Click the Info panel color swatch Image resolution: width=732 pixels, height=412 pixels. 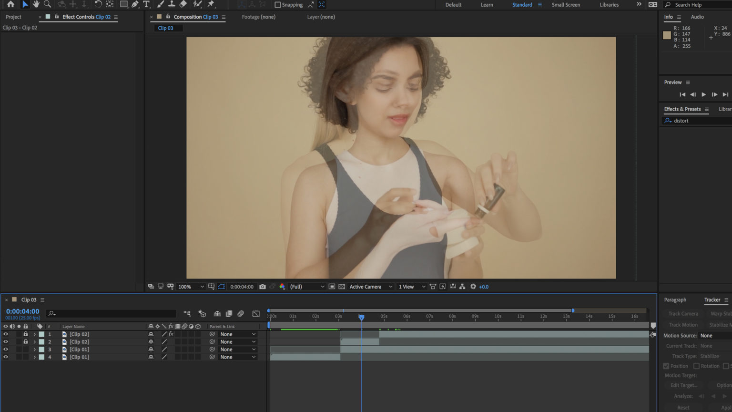click(667, 35)
